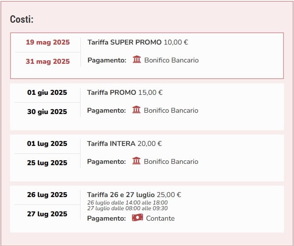Select the Tariffa SUPER PROMO 10,00 € text
294x246 pixels.
[x=138, y=42]
